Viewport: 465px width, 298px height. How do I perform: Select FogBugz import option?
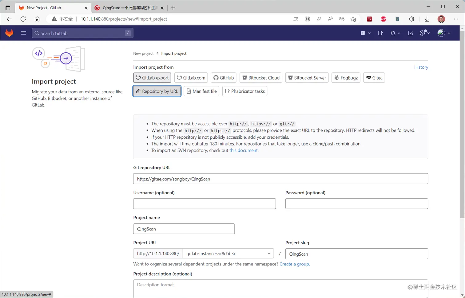point(346,78)
